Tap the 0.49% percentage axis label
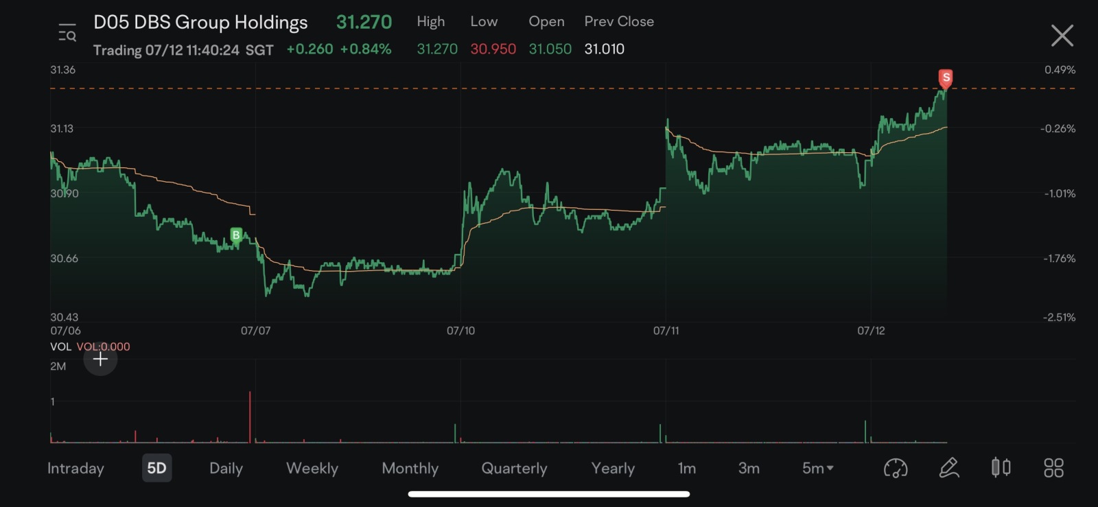Viewport: 1098px width, 507px height. pyautogui.click(x=1060, y=70)
